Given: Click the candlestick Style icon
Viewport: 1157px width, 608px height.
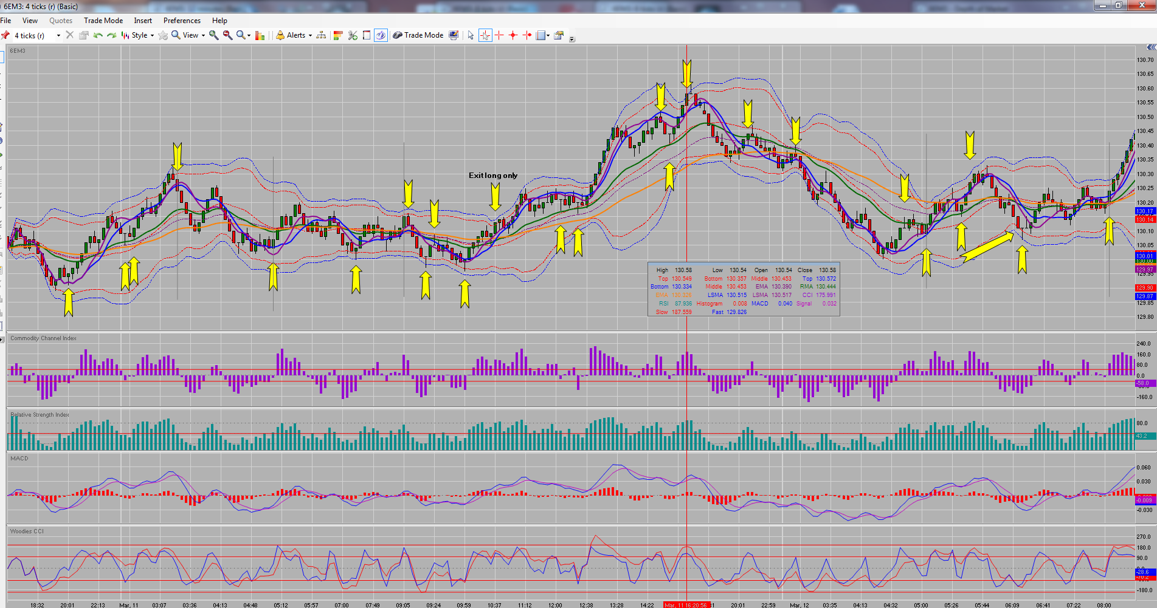Looking at the screenshot, I should 125,35.
